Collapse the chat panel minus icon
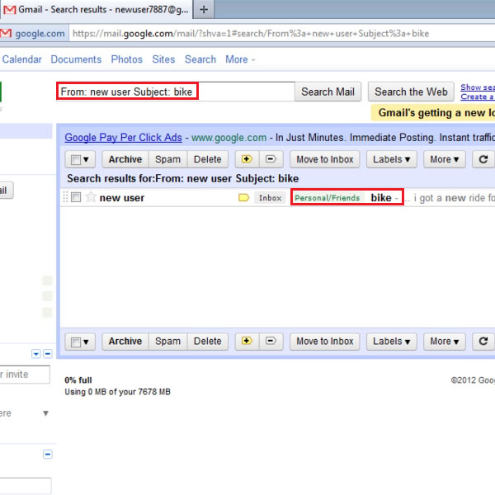This screenshot has height=495, width=495. [47, 354]
